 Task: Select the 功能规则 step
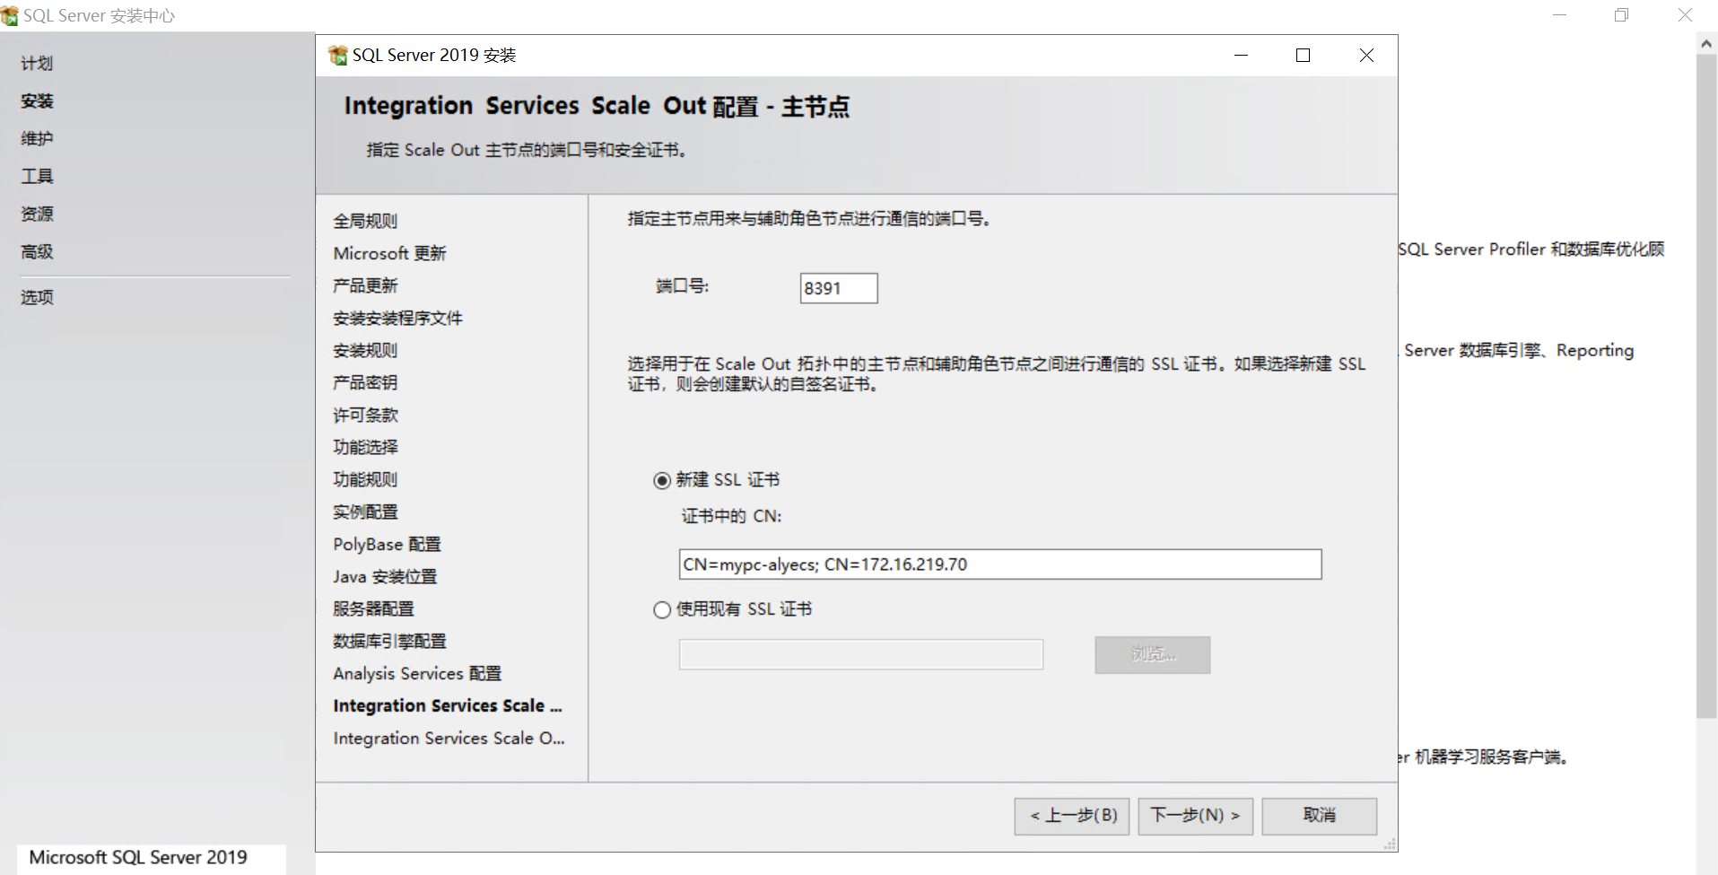pos(365,479)
